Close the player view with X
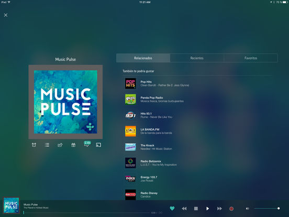 coord(6,15)
